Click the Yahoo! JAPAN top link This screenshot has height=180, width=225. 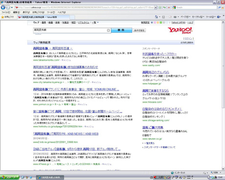tap(179, 22)
